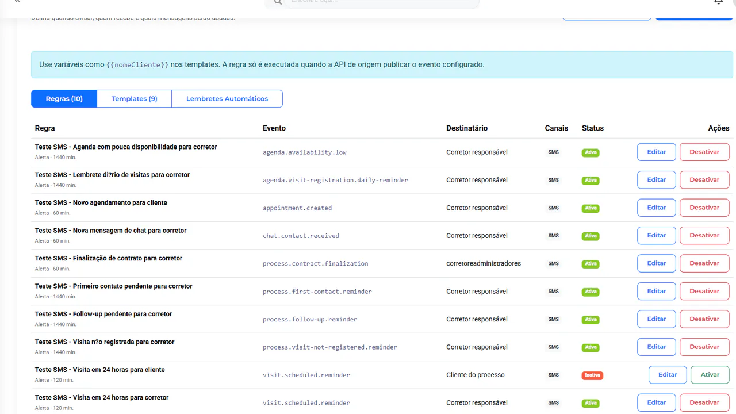Select the chat.contact.received event text

pyautogui.click(x=301, y=236)
